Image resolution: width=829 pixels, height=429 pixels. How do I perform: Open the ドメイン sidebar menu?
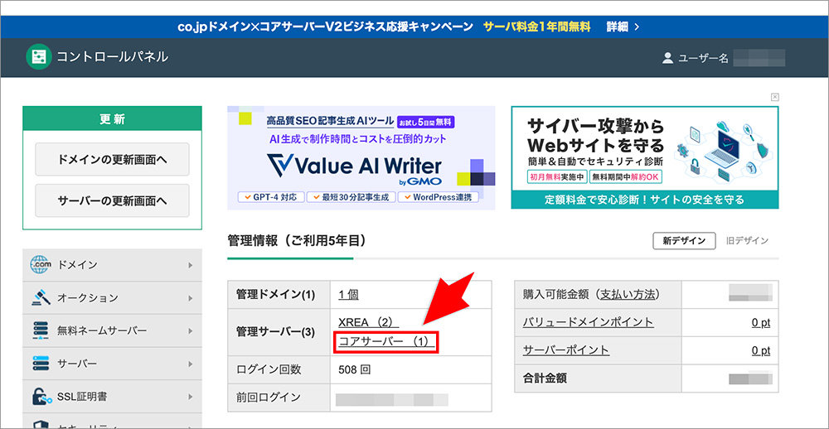coord(112,265)
